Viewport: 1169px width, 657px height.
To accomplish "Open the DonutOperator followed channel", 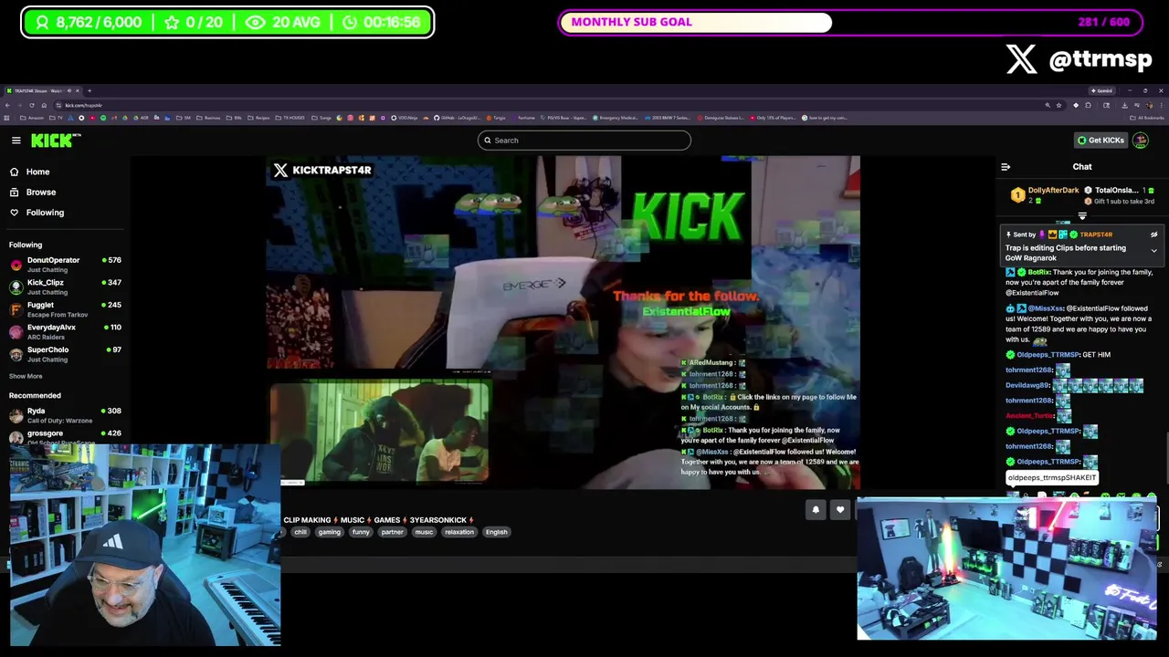I will click(x=64, y=265).
